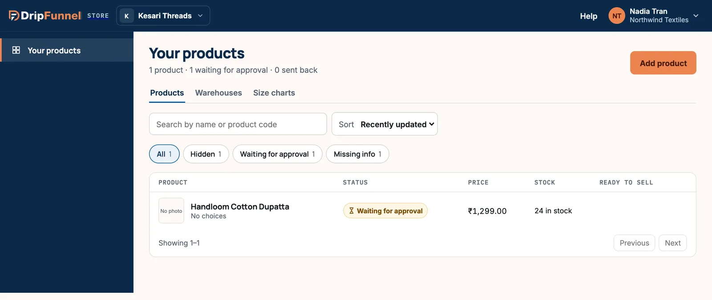Viewport: 712px width, 300px height.
Task: Click the grid icon beside Your products
Action: coord(16,50)
